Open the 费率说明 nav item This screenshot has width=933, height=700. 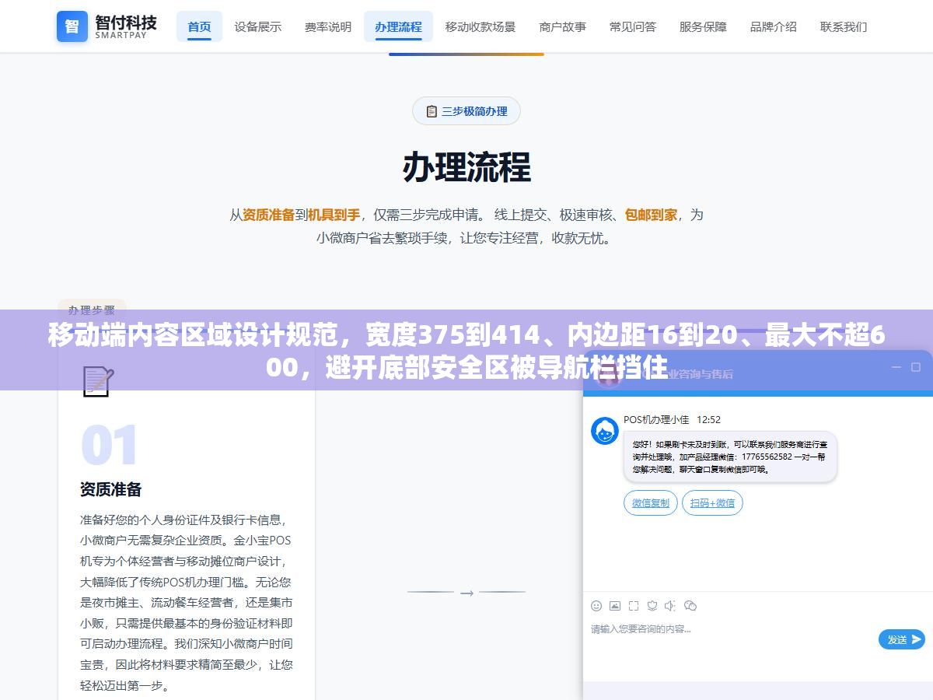pos(328,26)
